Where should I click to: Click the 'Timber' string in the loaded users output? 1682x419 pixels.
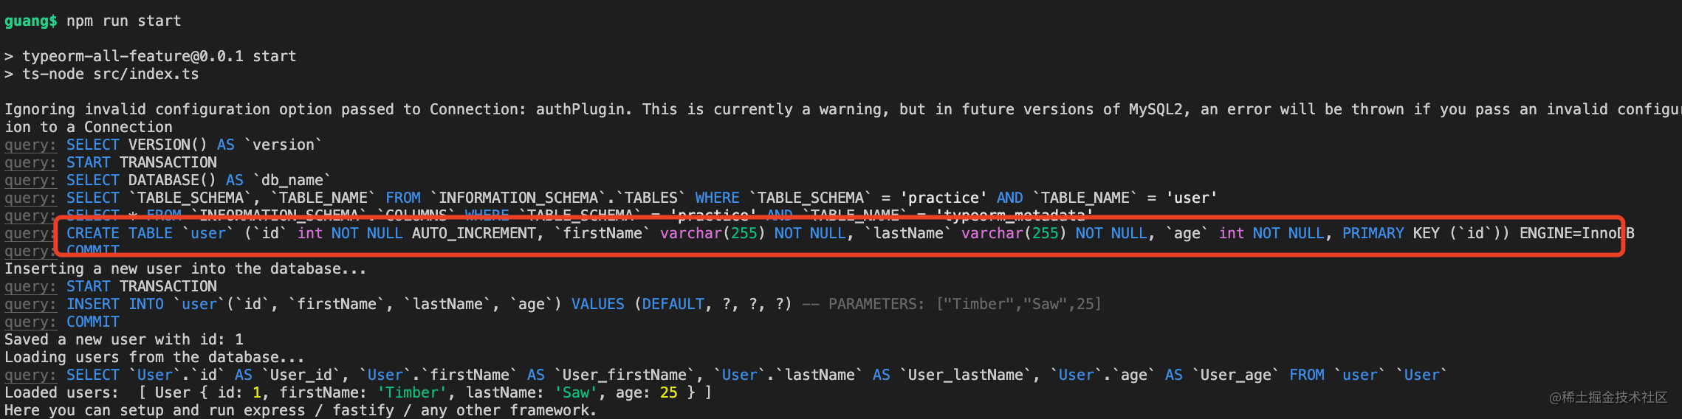pyautogui.click(x=412, y=392)
